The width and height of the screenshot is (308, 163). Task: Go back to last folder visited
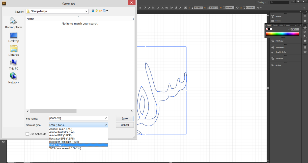pyautogui.click(x=93, y=11)
